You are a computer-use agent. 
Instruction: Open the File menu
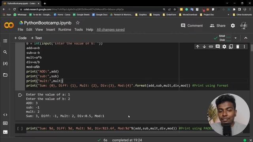point(20,30)
